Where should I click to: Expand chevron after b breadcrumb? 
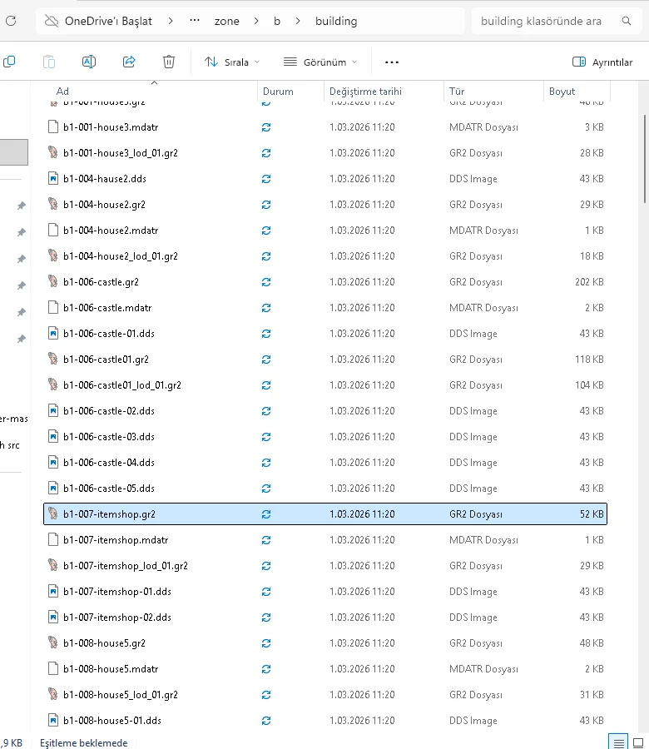tap(298, 21)
